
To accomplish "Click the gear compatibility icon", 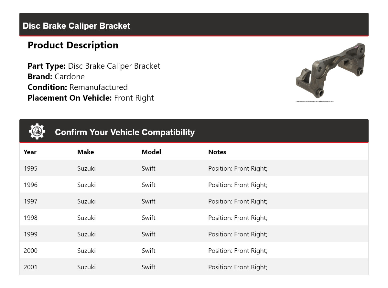I will tap(37, 132).
